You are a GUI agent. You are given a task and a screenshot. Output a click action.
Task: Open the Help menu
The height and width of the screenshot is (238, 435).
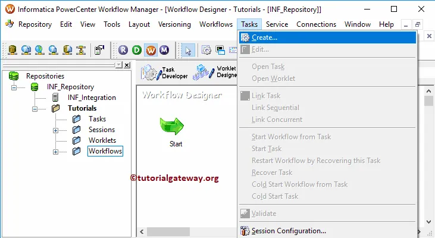[386, 24]
